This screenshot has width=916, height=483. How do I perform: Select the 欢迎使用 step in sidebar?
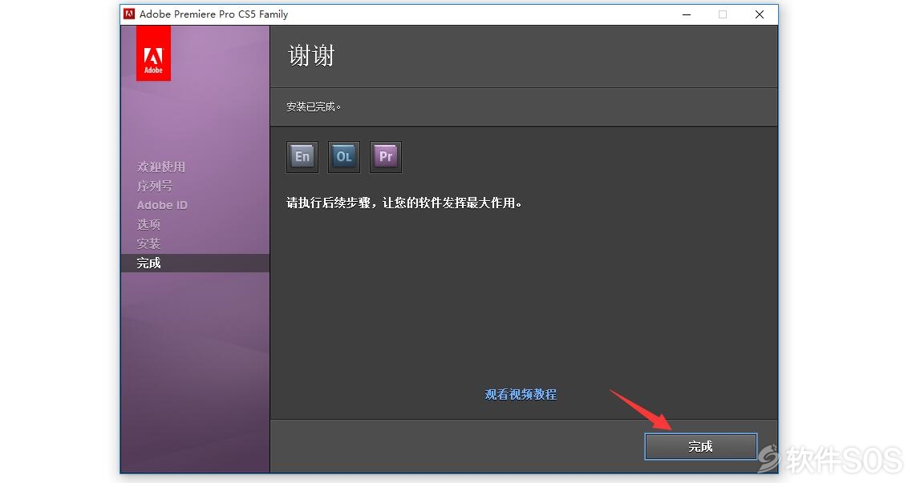(x=161, y=167)
